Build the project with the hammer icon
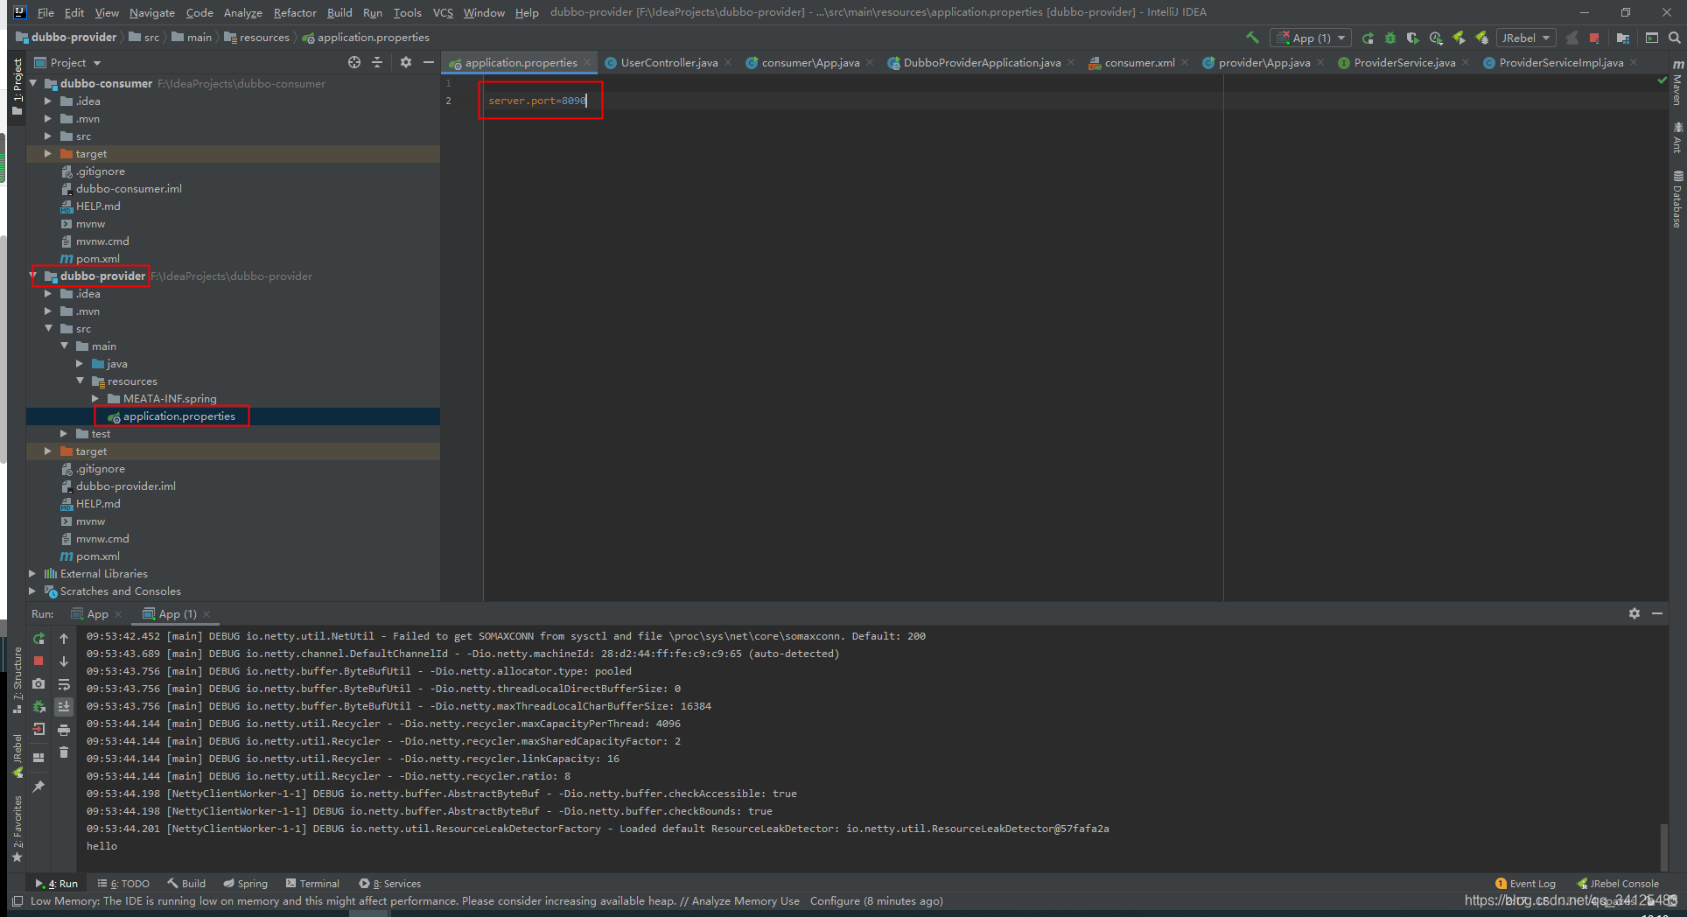 [1252, 38]
